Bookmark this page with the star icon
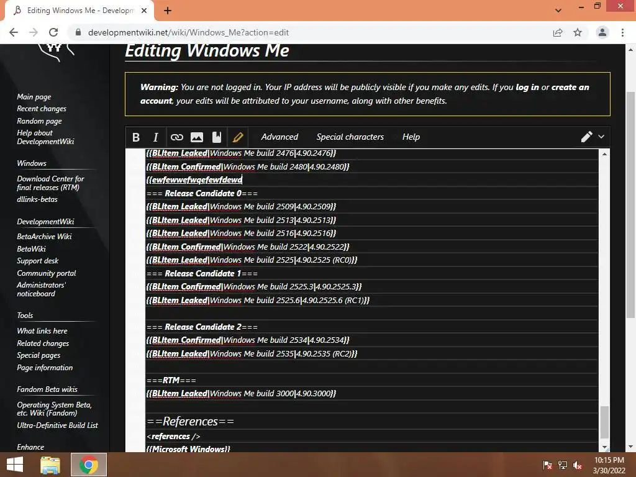636x477 pixels. click(x=578, y=32)
